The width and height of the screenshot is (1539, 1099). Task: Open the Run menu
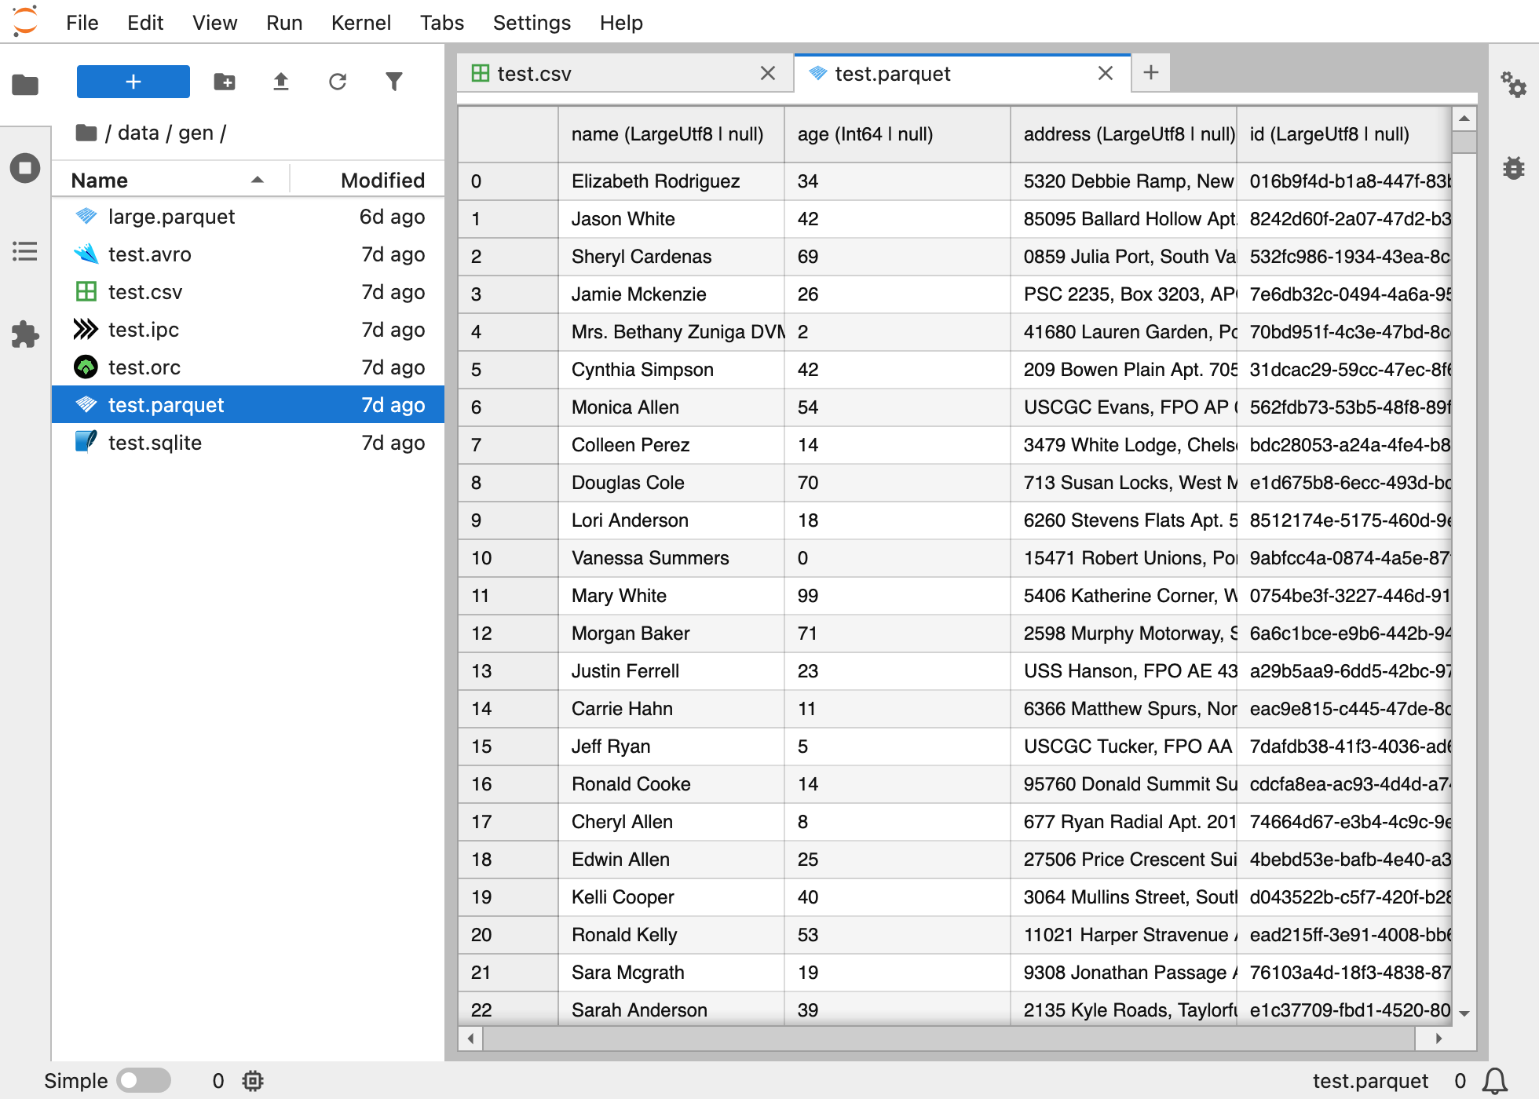click(284, 23)
